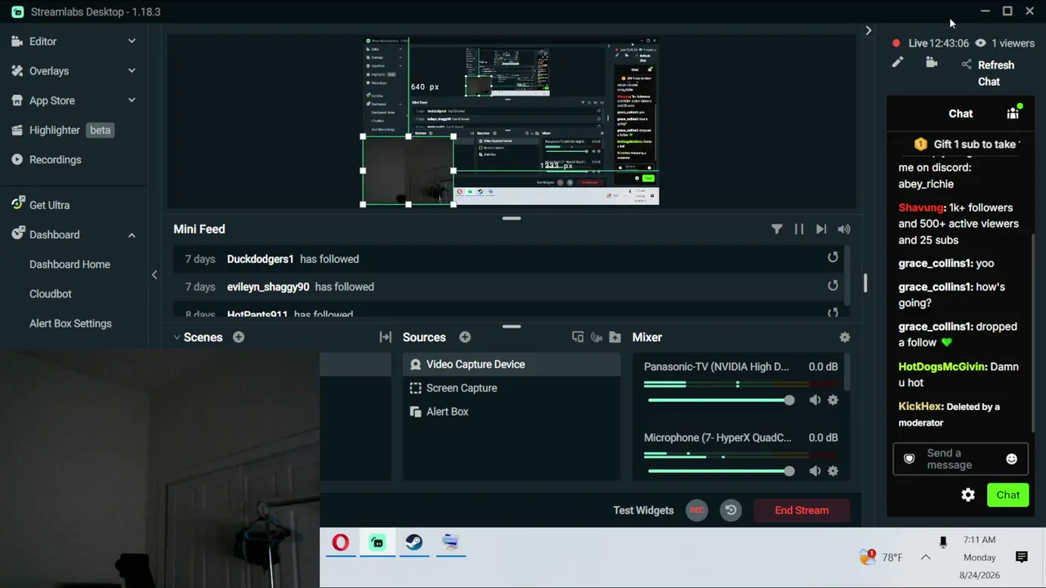Open the Mini Feed filter icon
1046x588 pixels.
click(x=777, y=229)
